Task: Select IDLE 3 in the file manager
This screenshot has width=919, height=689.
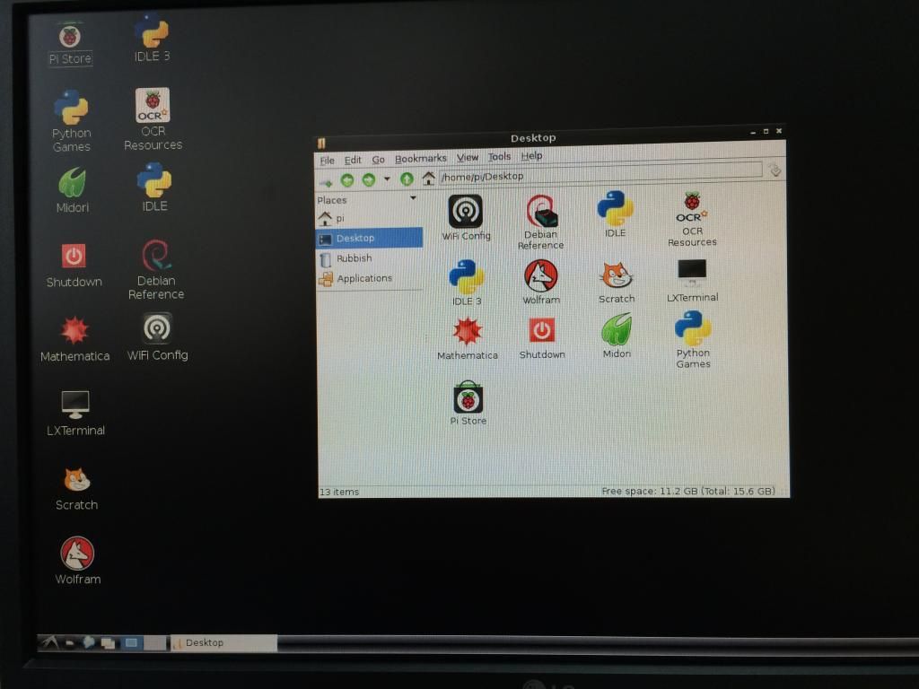Action: [467, 283]
